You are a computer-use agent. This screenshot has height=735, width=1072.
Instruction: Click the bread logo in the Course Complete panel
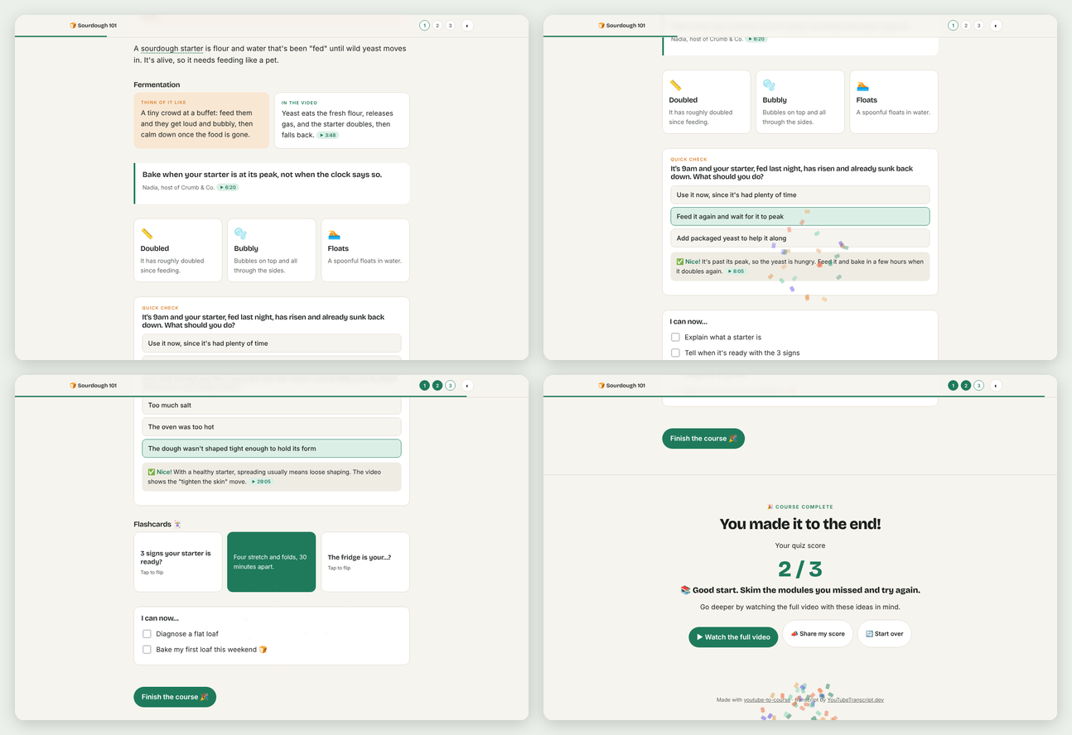(601, 386)
